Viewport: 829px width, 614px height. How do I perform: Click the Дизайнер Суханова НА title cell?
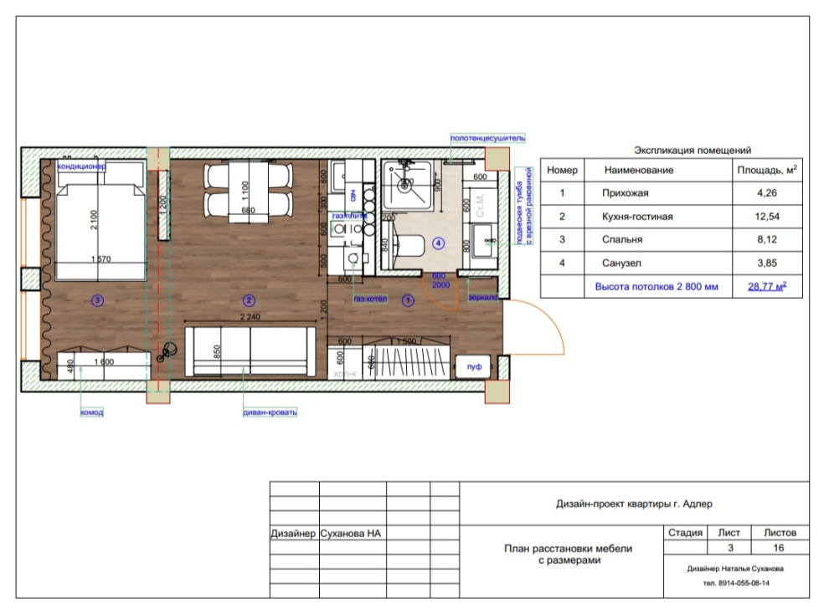(327, 533)
